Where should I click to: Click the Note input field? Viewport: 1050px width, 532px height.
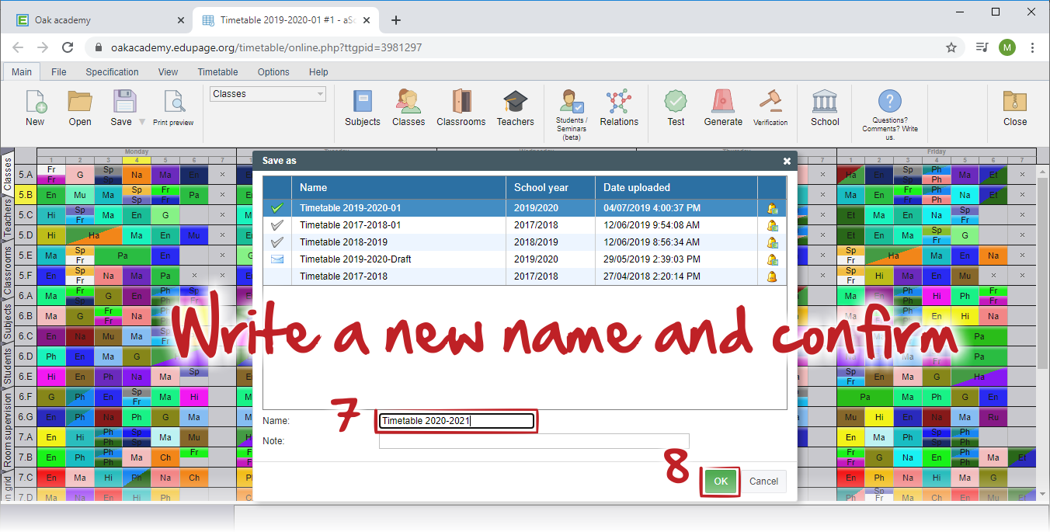[x=534, y=441]
